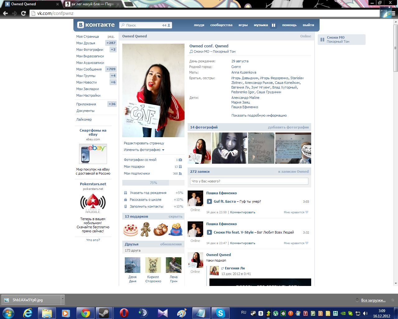Play the Guf ft. Баста track
Viewport: 398px width, 319px height.
(x=209, y=201)
